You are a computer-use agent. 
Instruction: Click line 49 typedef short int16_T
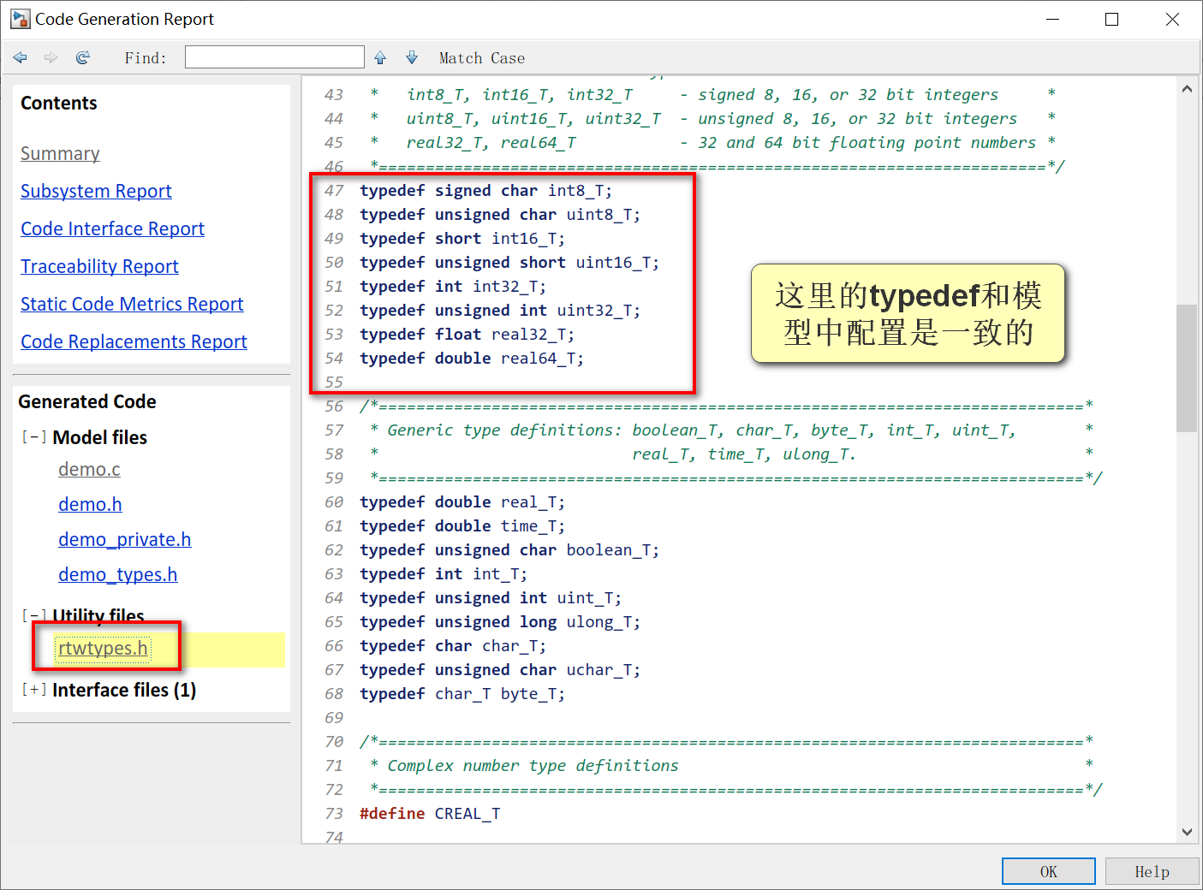pyautogui.click(x=462, y=239)
